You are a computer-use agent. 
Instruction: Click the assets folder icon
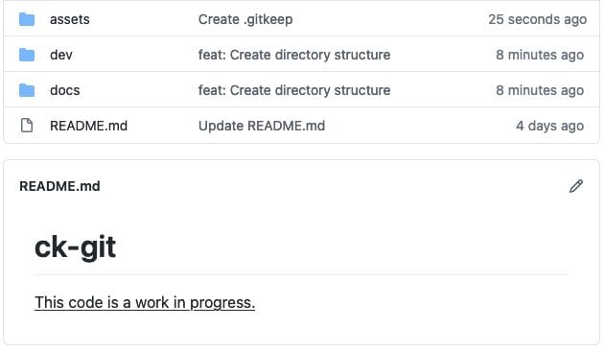tap(27, 19)
